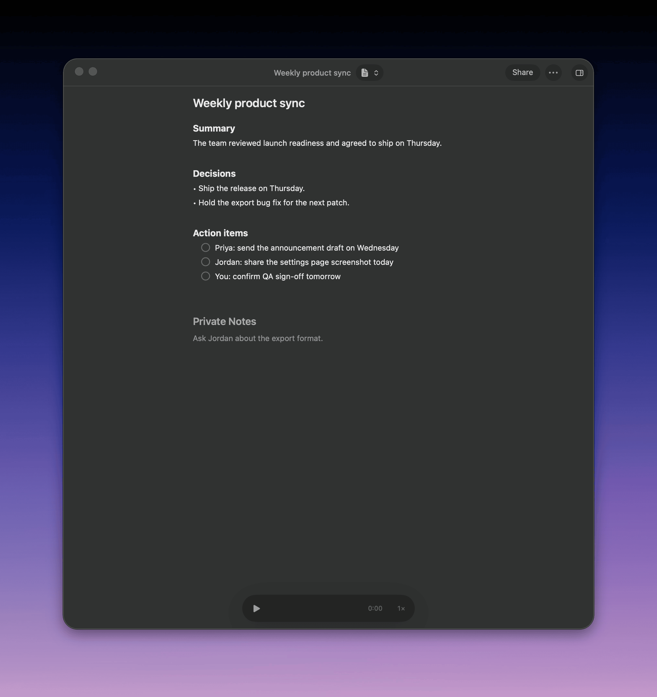The height and width of the screenshot is (697, 657).
Task: Click the 0:00 timestamp in the player
Action: [x=375, y=608]
